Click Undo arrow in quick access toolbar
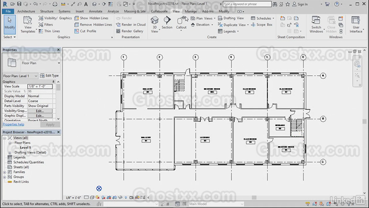This screenshot has width=369, height=208. tap(35, 4)
